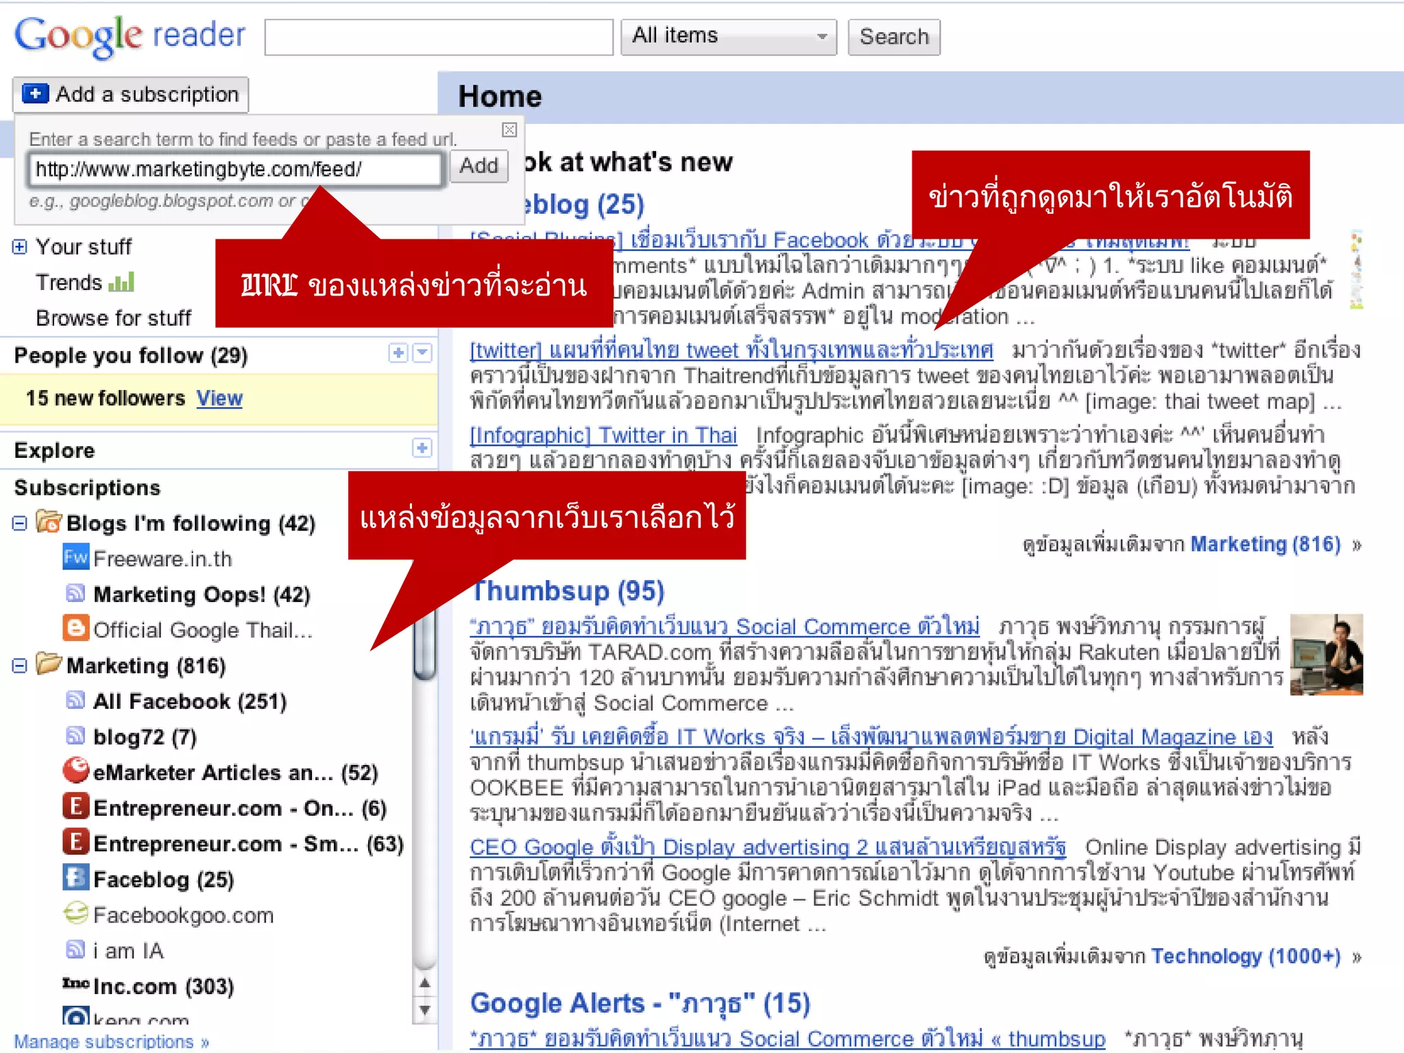
Task: Click the feed URL input field
Action: coord(234,169)
